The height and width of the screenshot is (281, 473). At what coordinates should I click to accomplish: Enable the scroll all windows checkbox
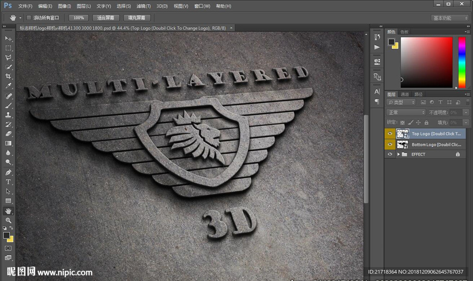click(x=29, y=18)
